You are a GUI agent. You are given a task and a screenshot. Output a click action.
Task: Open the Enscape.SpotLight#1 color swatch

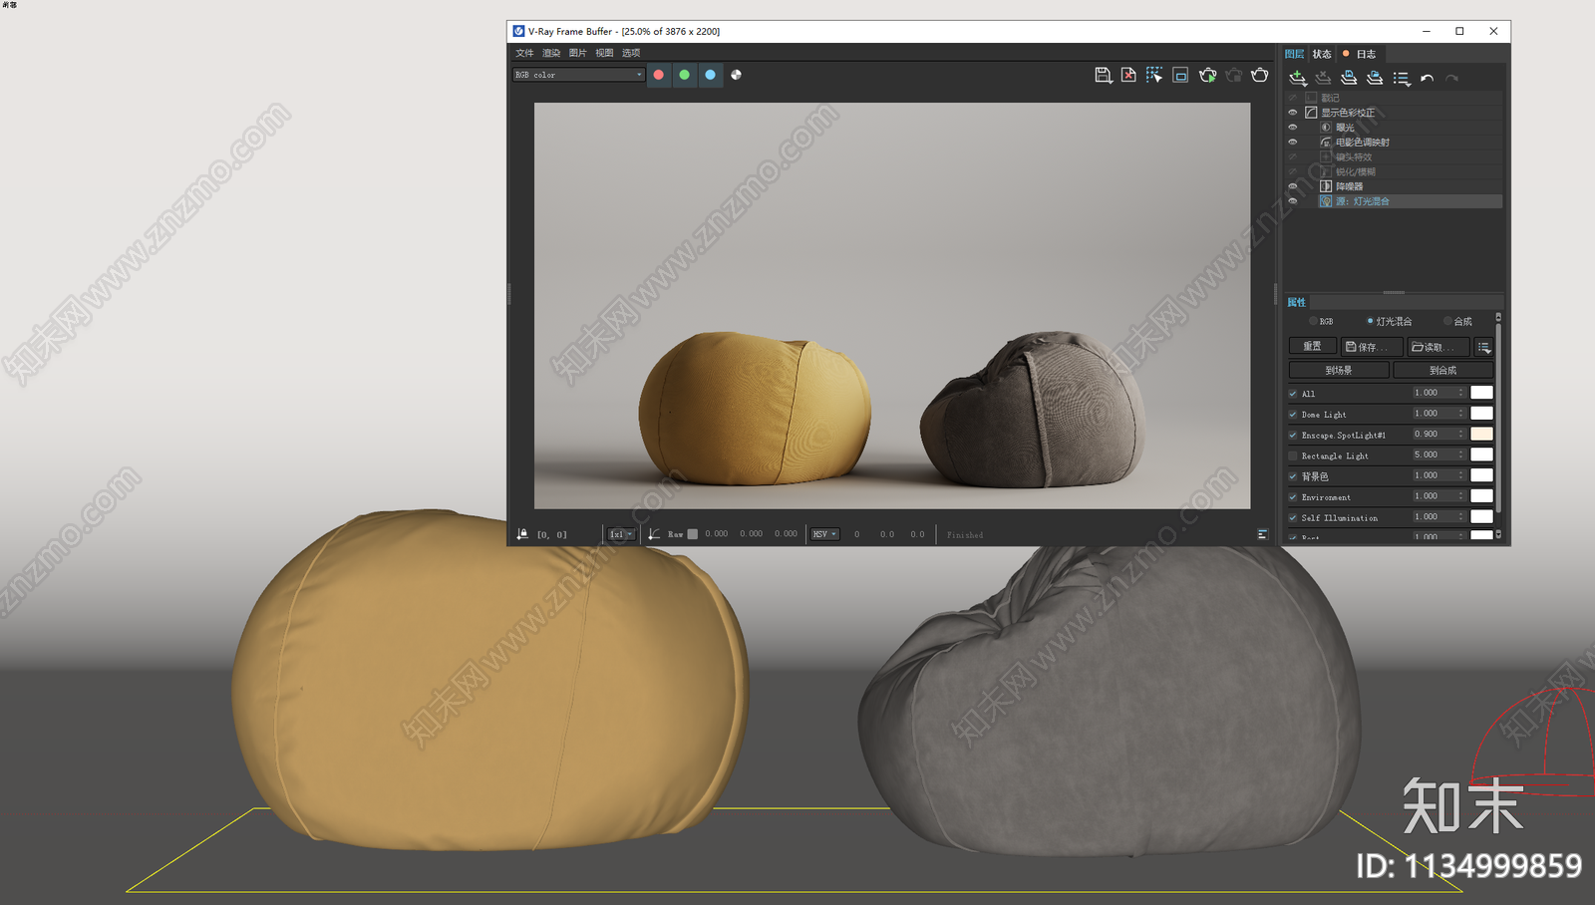[x=1481, y=434]
